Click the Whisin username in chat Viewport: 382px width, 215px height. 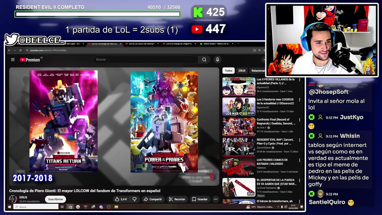click(x=350, y=136)
